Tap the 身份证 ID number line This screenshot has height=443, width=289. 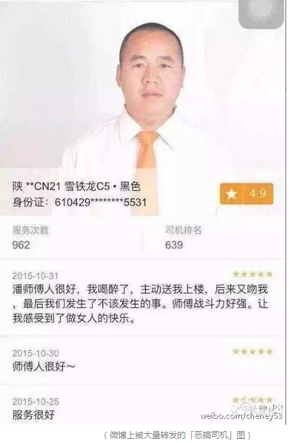[x=80, y=202]
